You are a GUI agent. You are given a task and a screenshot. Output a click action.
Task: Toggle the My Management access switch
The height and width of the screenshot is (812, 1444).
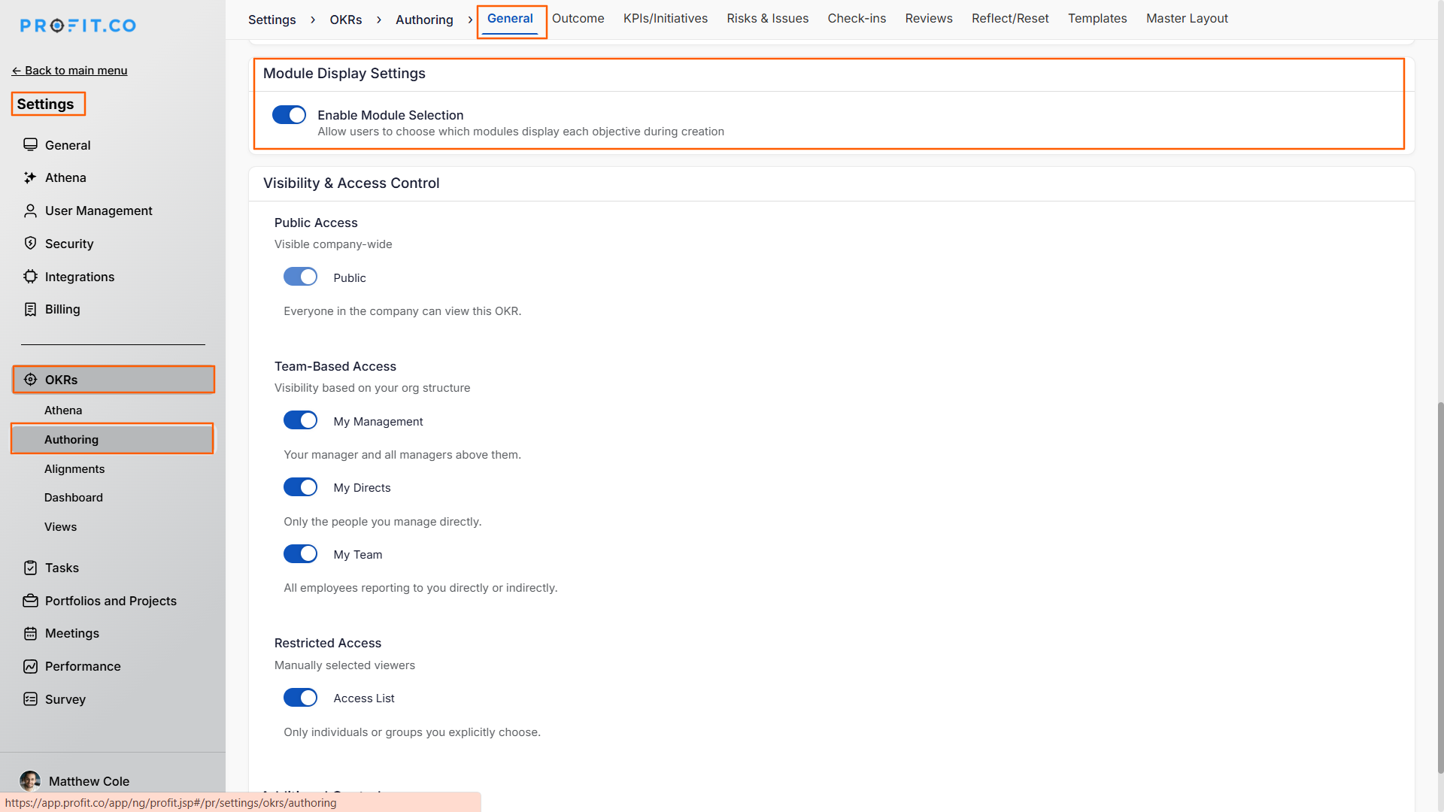click(x=300, y=421)
